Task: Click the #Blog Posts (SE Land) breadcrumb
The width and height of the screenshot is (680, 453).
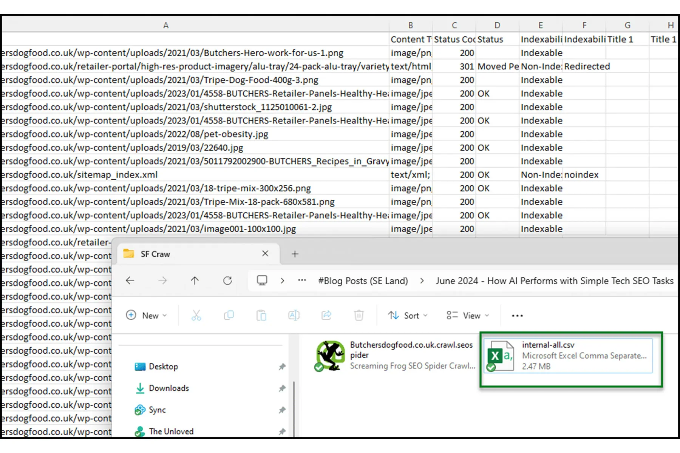Action: 363,281
